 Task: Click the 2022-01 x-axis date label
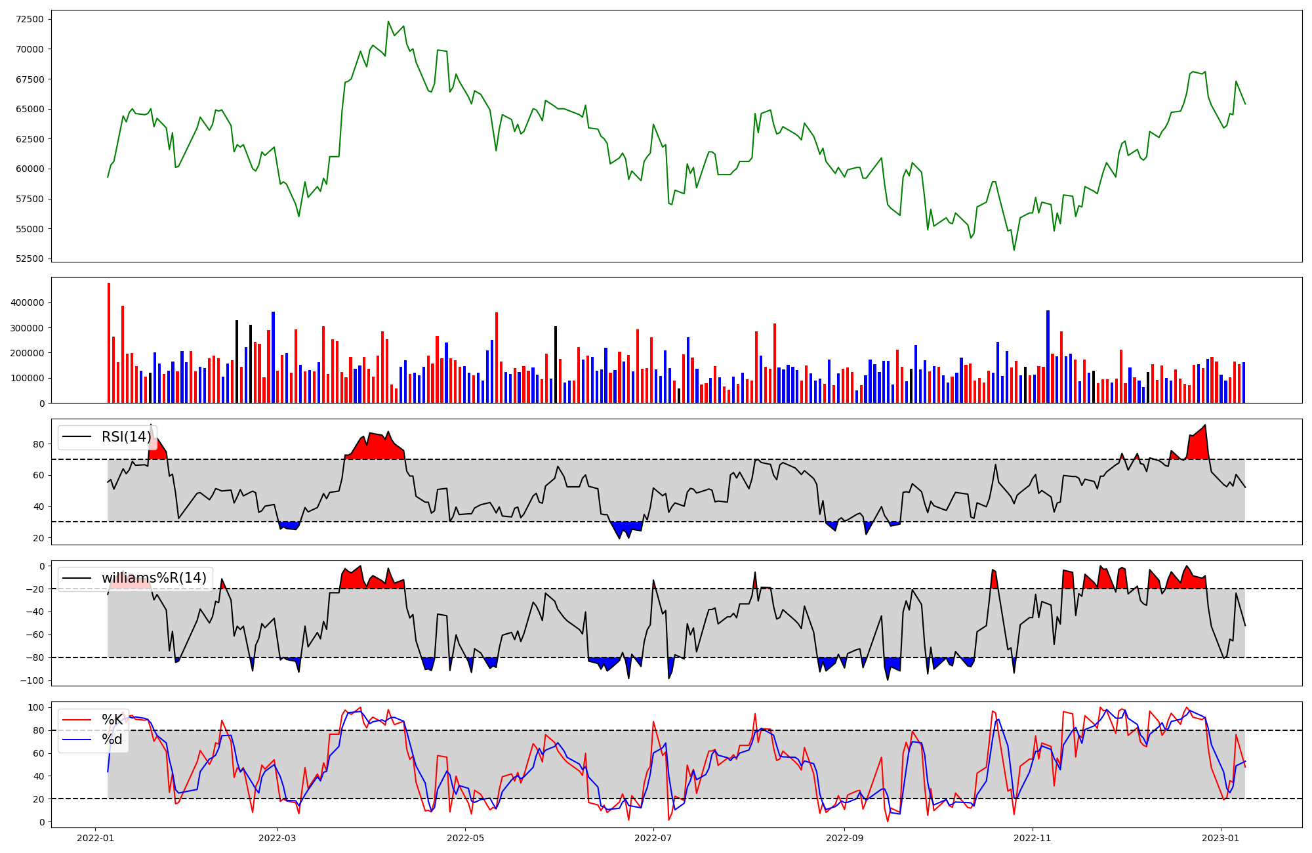(96, 838)
